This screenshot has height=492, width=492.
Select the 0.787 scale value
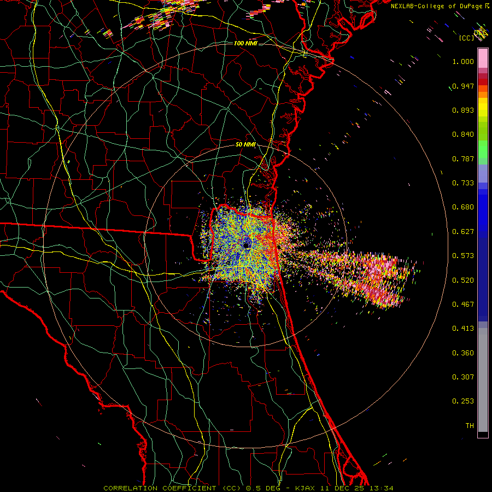(x=463, y=159)
